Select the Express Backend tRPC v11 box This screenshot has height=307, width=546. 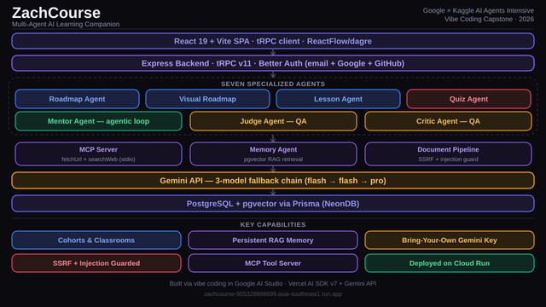coord(273,63)
